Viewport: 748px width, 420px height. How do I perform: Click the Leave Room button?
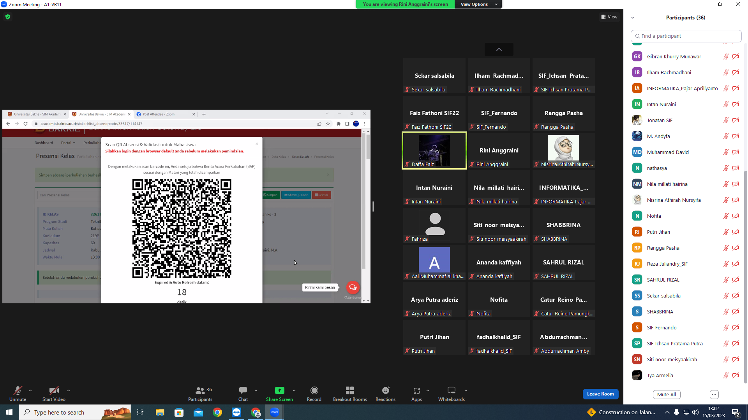(600, 394)
